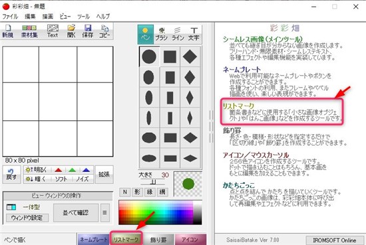
Task: Click the red triangle color adjust
Action: tap(58, 170)
